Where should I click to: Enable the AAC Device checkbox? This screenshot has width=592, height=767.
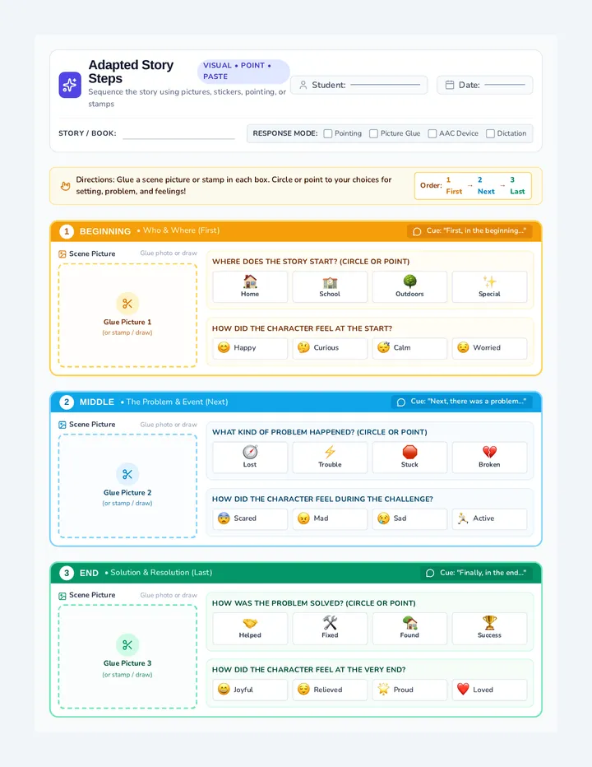pyautogui.click(x=432, y=133)
